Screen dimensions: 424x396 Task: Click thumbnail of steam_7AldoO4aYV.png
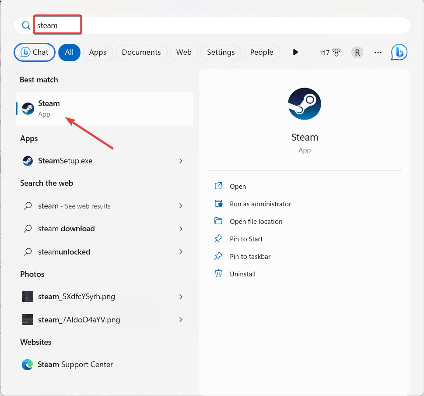[x=28, y=320]
